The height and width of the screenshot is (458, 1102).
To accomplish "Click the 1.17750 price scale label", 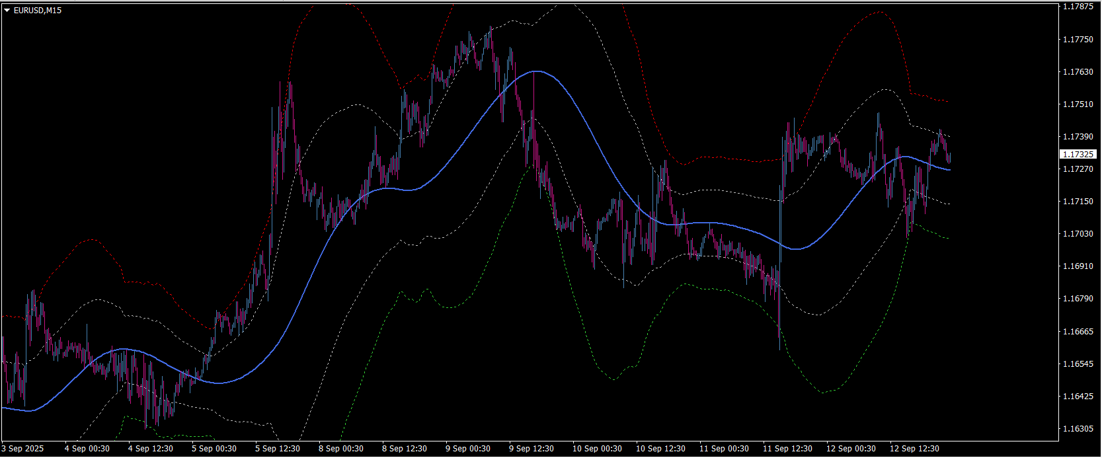I will [x=1078, y=40].
